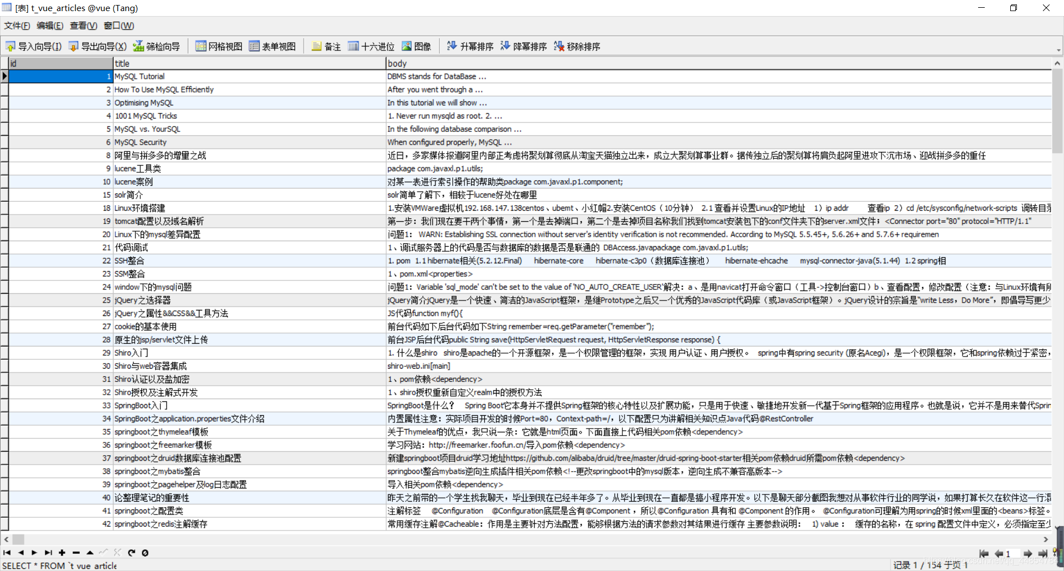The width and height of the screenshot is (1064, 571).
Task: Jump to last page arrow
Action: (1042, 554)
